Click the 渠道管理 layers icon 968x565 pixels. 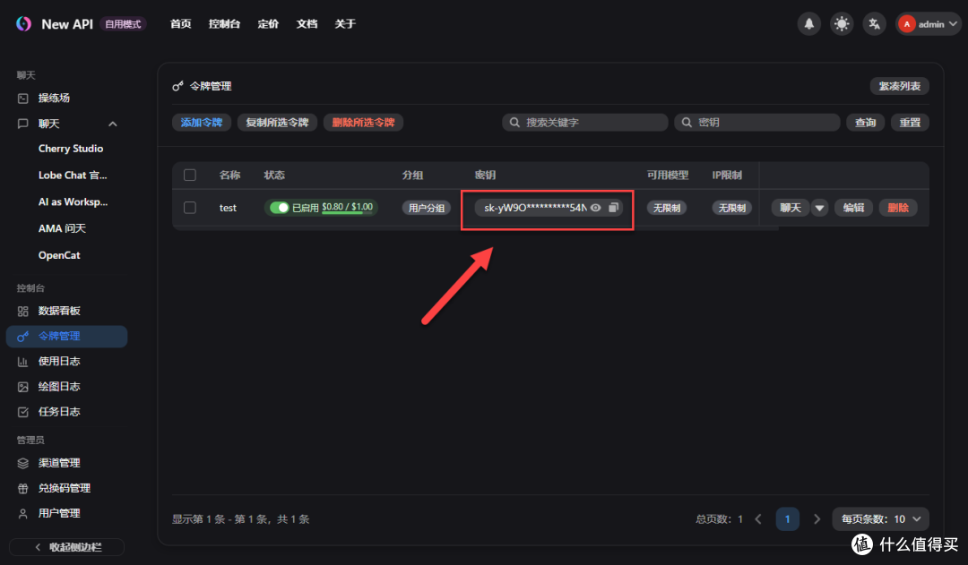click(x=22, y=463)
